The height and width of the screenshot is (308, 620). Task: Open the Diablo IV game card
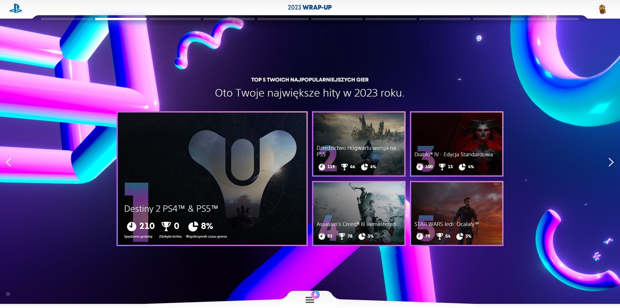pos(457,144)
